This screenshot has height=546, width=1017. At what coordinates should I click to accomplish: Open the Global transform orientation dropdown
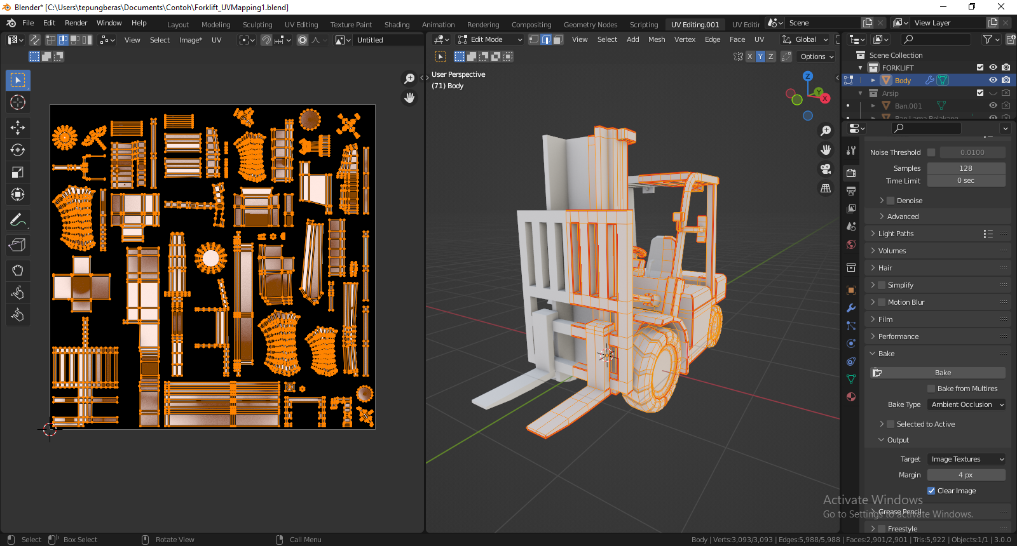[x=805, y=39]
